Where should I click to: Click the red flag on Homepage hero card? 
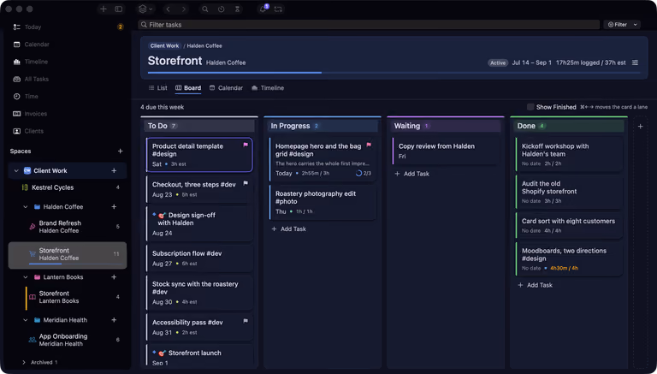369,145
